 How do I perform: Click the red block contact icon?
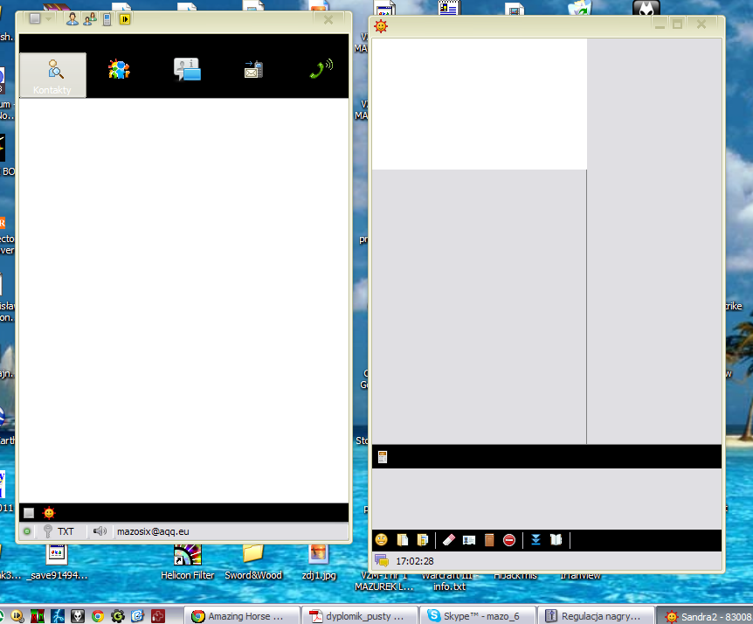[508, 540]
